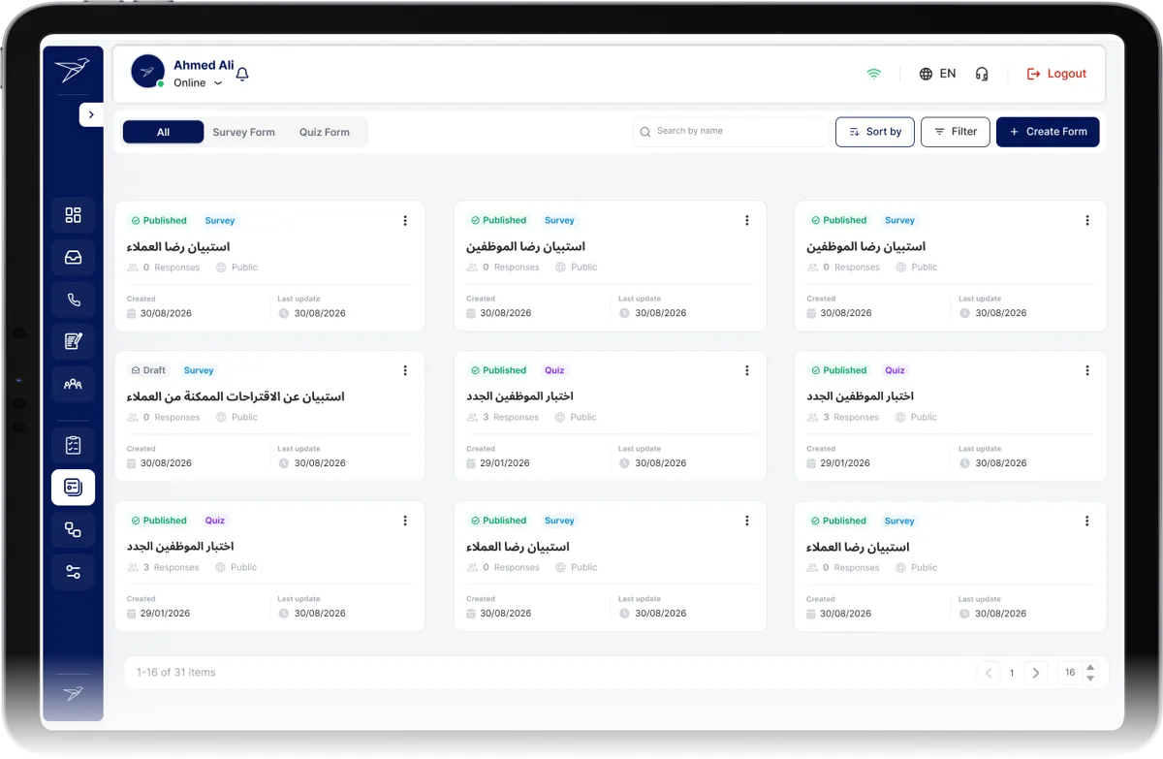Click the Public label on the Draft card
1163x759 pixels.
[x=237, y=418]
